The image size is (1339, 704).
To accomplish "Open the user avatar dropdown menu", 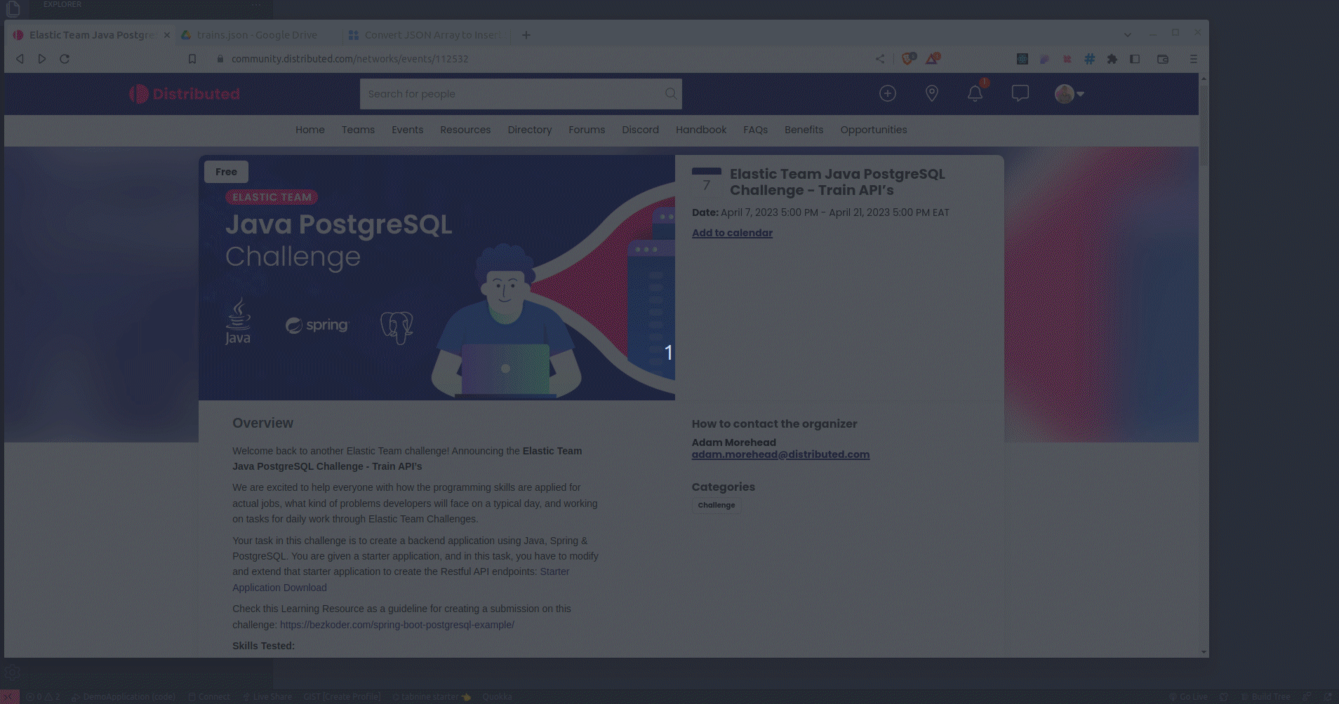I will (1070, 93).
